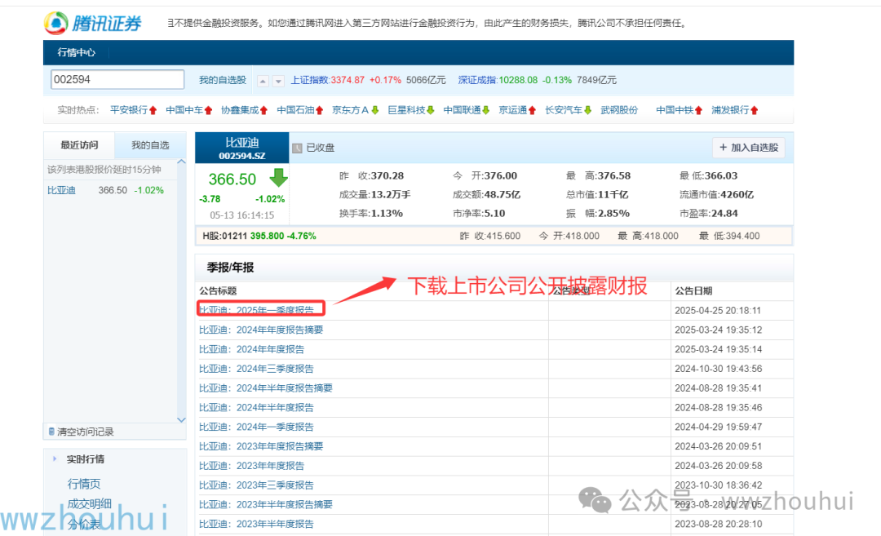Image resolution: width=881 pixels, height=536 pixels.
Task: Open the 行情页 sidebar link
Action: point(84,484)
